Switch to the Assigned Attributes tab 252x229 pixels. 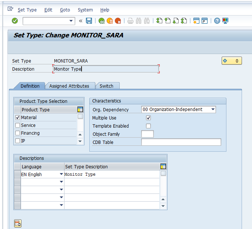[69, 86]
